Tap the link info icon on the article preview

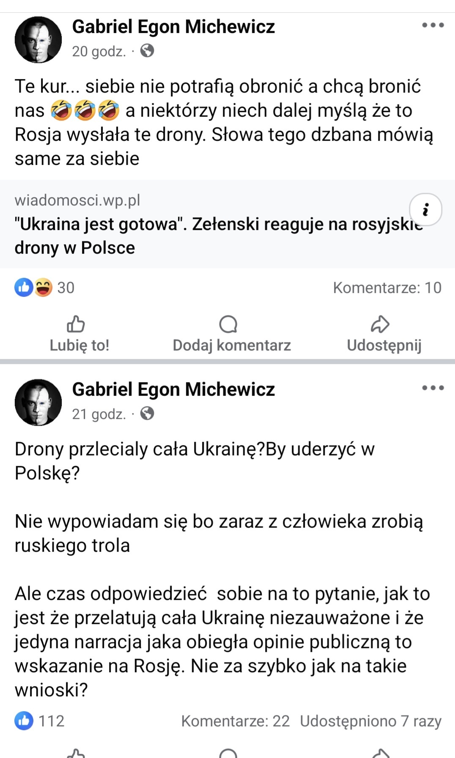tap(425, 210)
